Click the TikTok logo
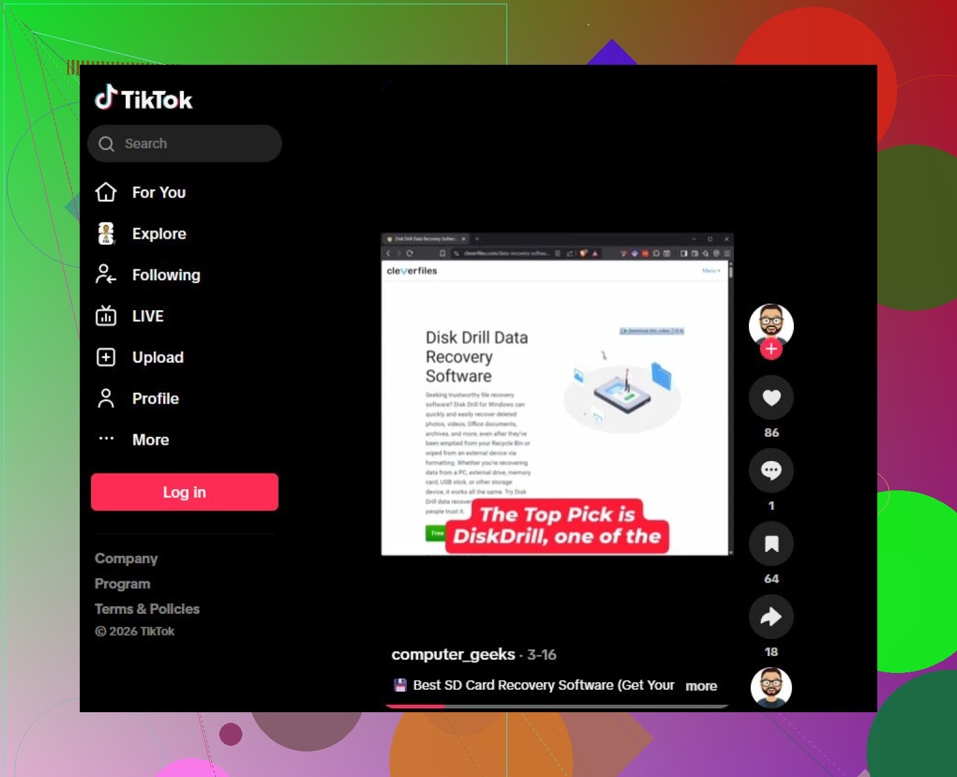Screen dimensions: 957x777 144,98
